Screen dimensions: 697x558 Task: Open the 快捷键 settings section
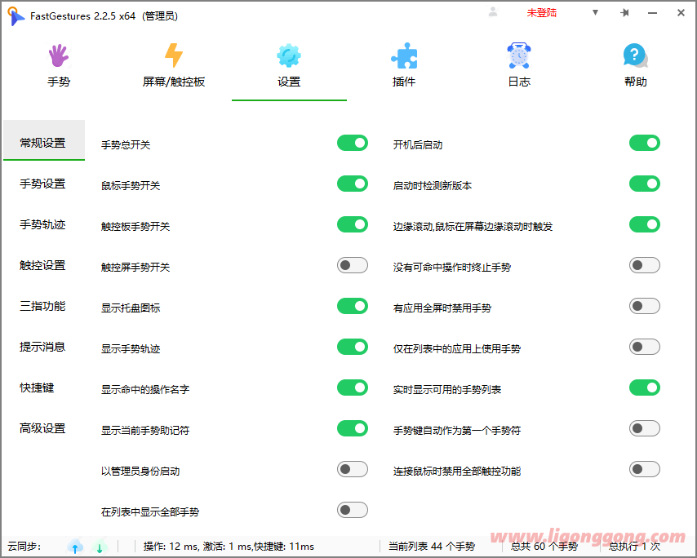[x=37, y=387]
